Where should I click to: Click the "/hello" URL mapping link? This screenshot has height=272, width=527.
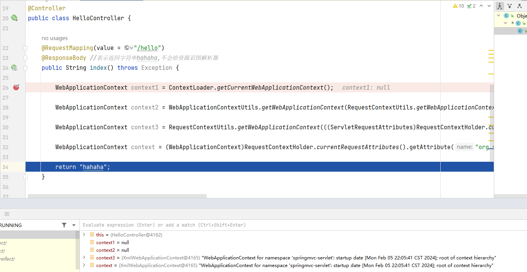[x=148, y=48]
